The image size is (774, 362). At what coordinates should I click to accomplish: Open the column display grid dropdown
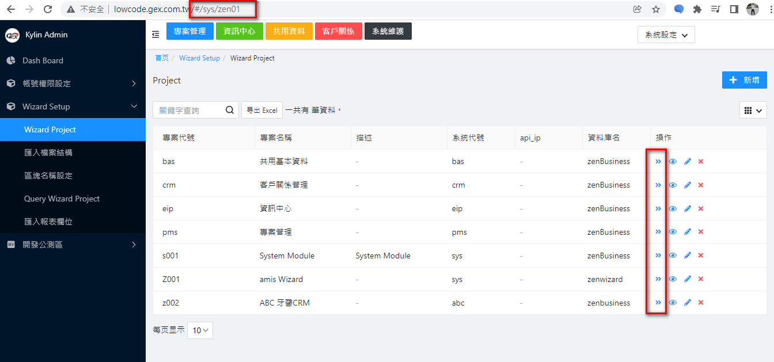[x=753, y=110]
